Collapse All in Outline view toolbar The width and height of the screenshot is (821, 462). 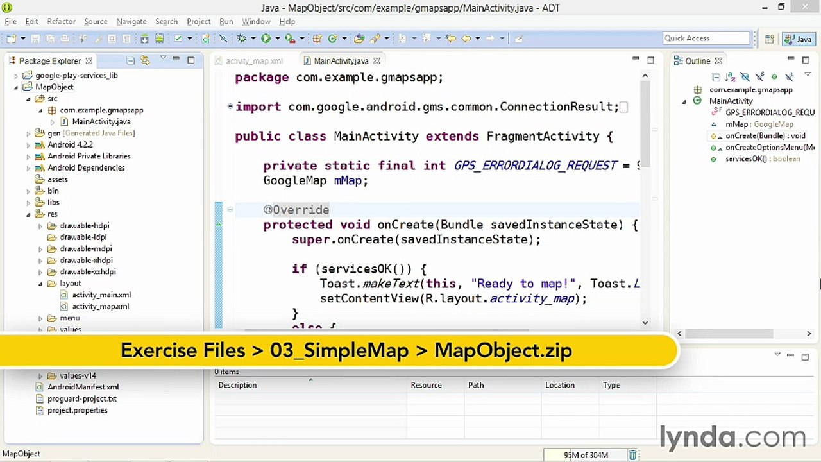click(716, 77)
